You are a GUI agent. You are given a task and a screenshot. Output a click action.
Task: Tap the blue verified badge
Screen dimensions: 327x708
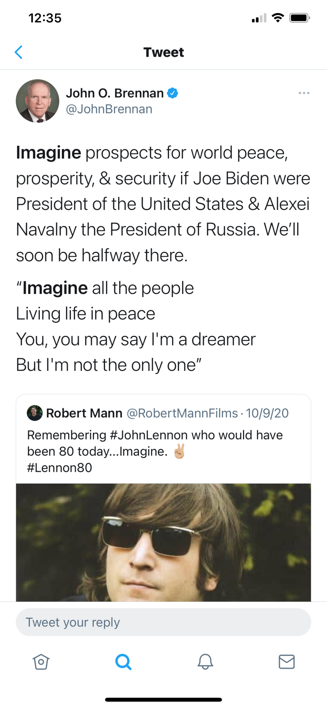tap(172, 93)
